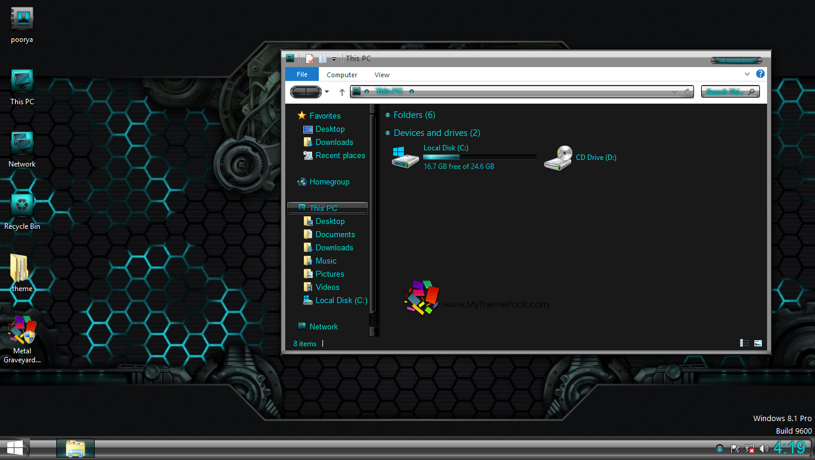Click the network status tray icon with red X

(749, 448)
